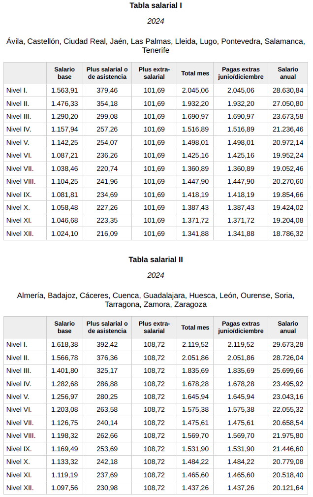Click "Plus extra-salarial" header in the second table

pyautogui.click(x=154, y=327)
